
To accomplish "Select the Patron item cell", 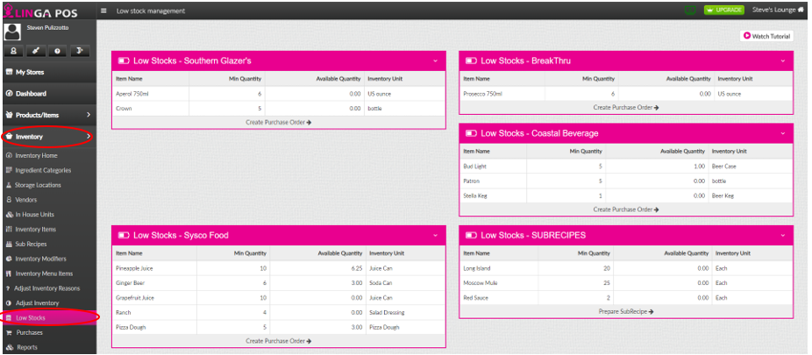I will coord(493,181).
